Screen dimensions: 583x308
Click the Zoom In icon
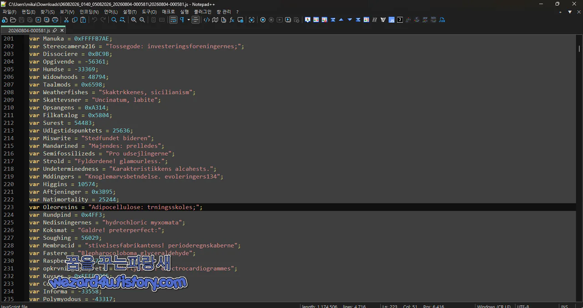pos(134,20)
